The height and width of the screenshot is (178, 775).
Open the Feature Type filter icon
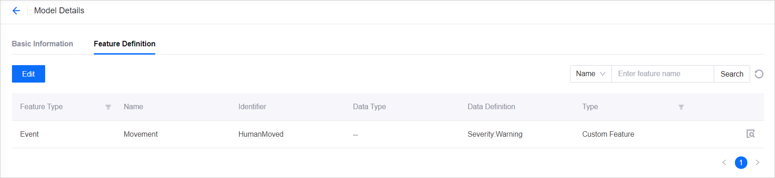108,107
